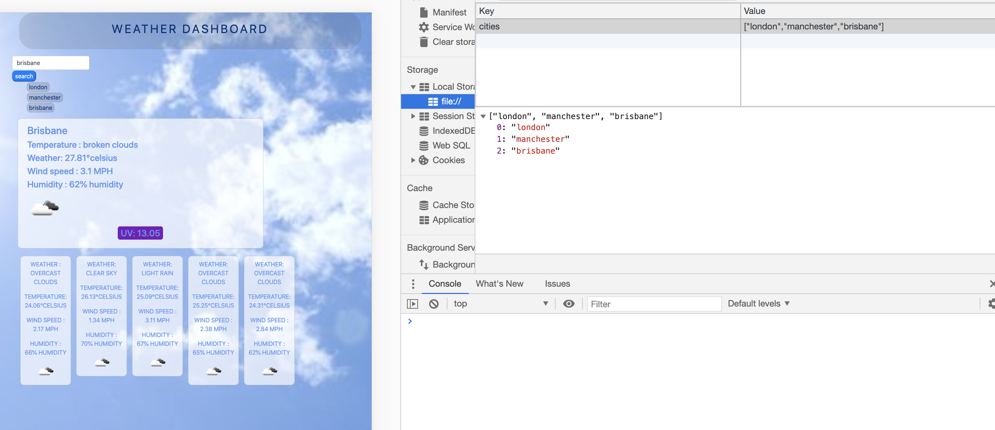Screen dimensions: 995x430
Task: Create a live expression with the eye icon
Action: 568,304
